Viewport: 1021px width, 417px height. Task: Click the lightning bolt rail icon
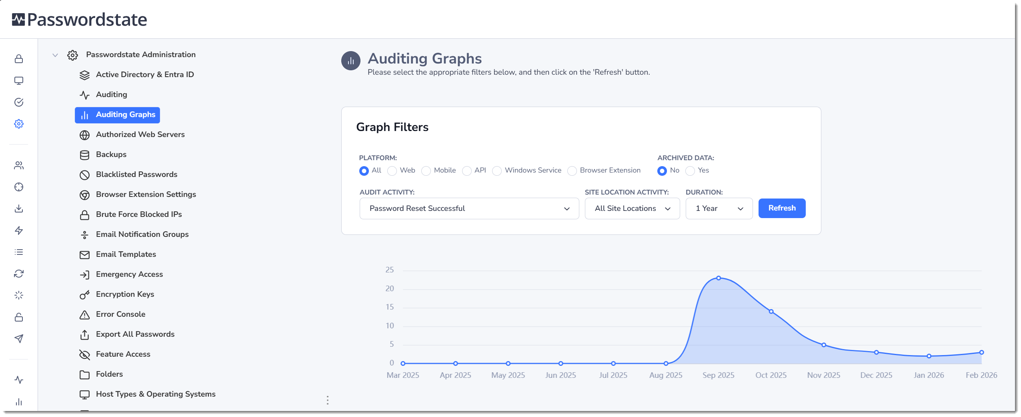[19, 230]
